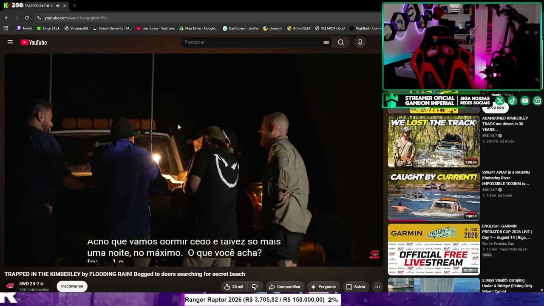Open the 4WD 24-7 channel avatar
Image resolution: width=544 pixels, height=306 pixels.
pos(10,286)
